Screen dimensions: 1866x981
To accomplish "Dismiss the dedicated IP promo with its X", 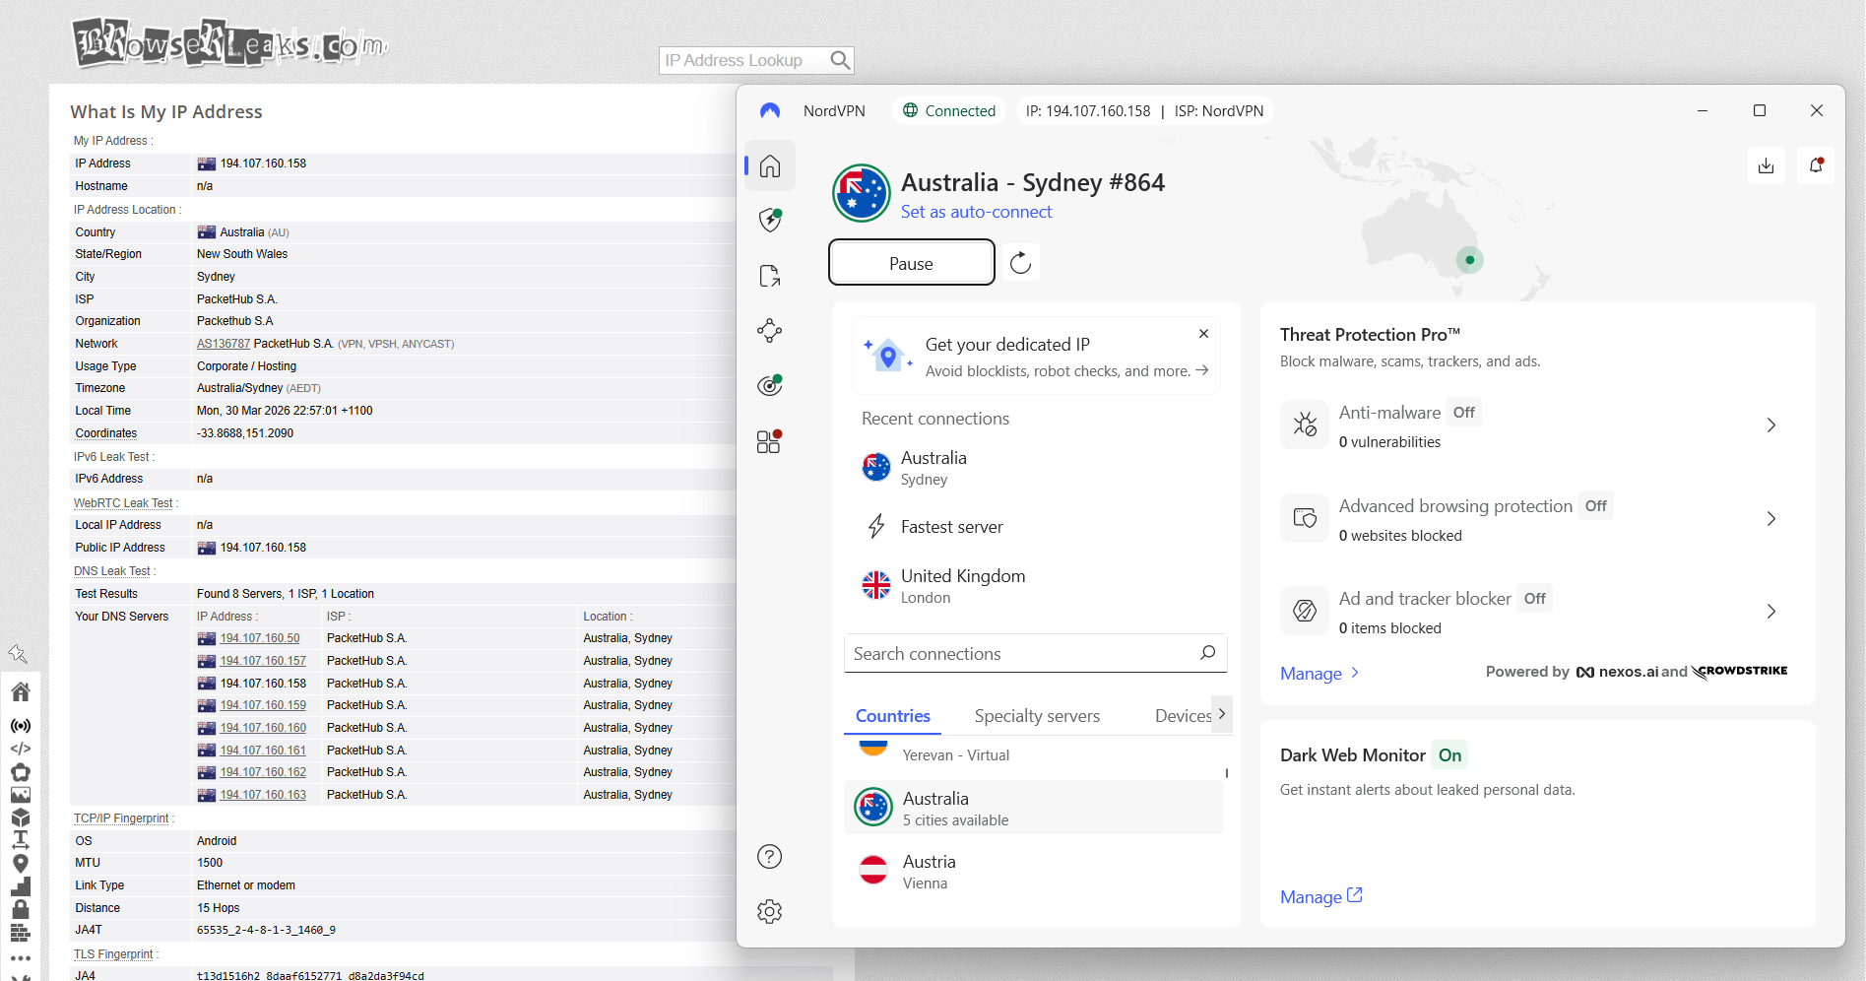I will [x=1202, y=334].
